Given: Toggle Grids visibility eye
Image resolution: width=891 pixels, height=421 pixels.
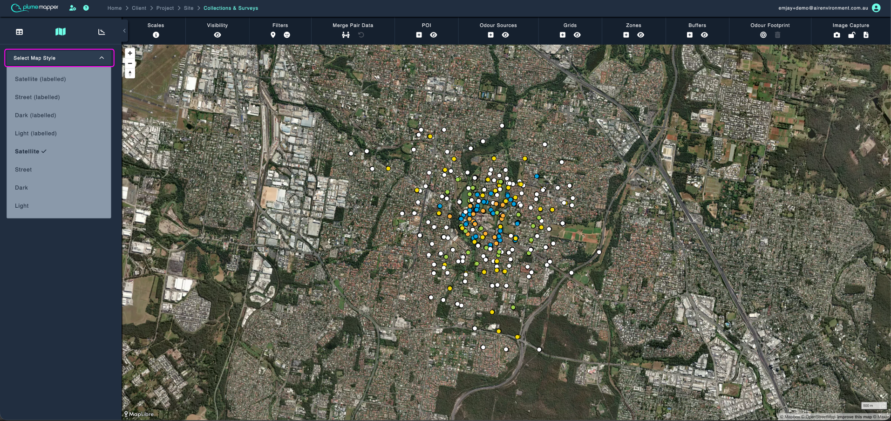Looking at the screenshot, I should point(577,35).
